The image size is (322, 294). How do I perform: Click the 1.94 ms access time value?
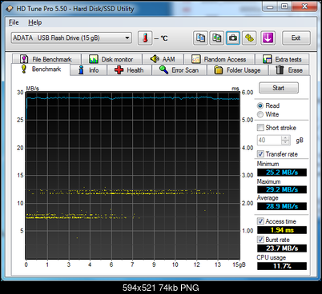(282, 230)
